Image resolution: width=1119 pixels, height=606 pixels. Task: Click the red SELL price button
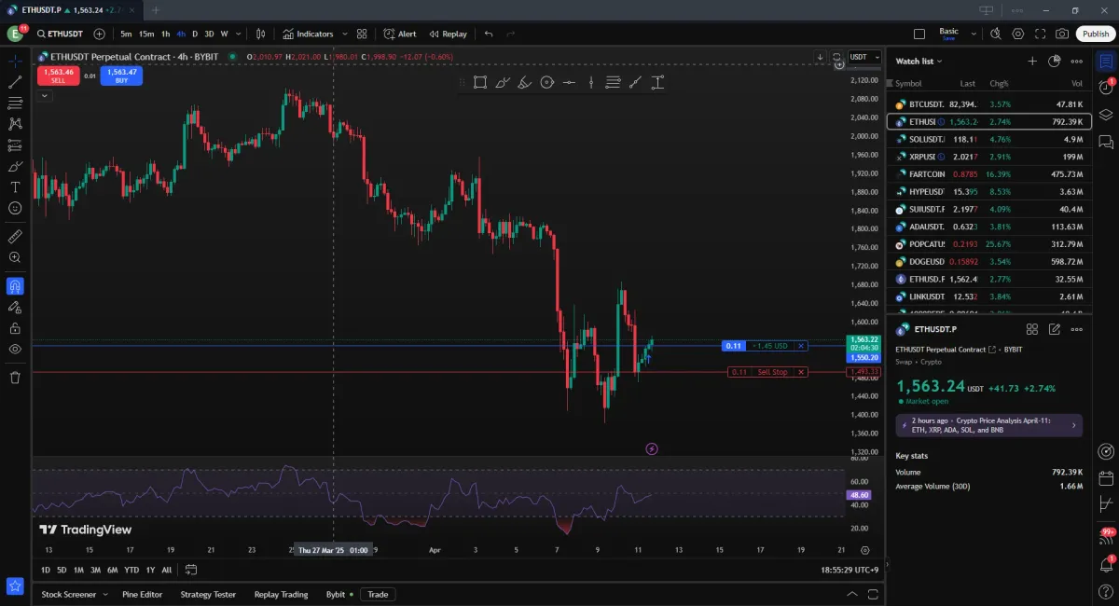point(58,76)
